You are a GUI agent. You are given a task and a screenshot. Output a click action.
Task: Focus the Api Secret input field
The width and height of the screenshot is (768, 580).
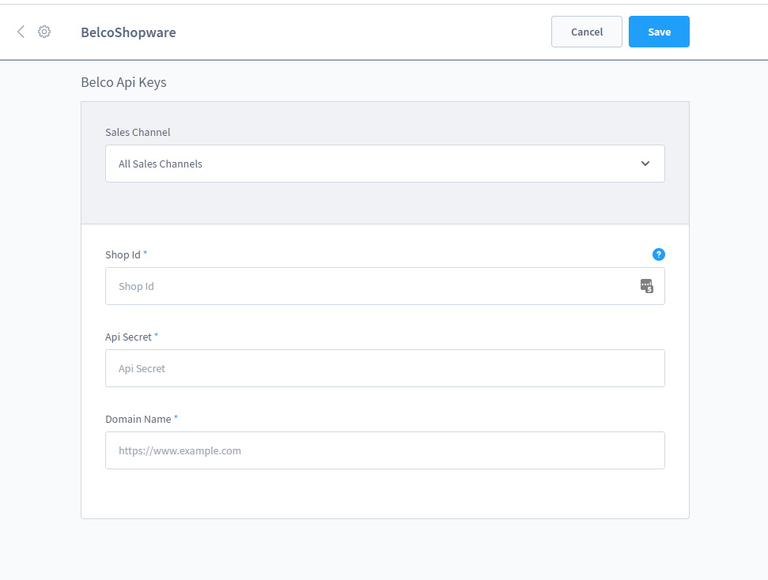coord(385,368)
